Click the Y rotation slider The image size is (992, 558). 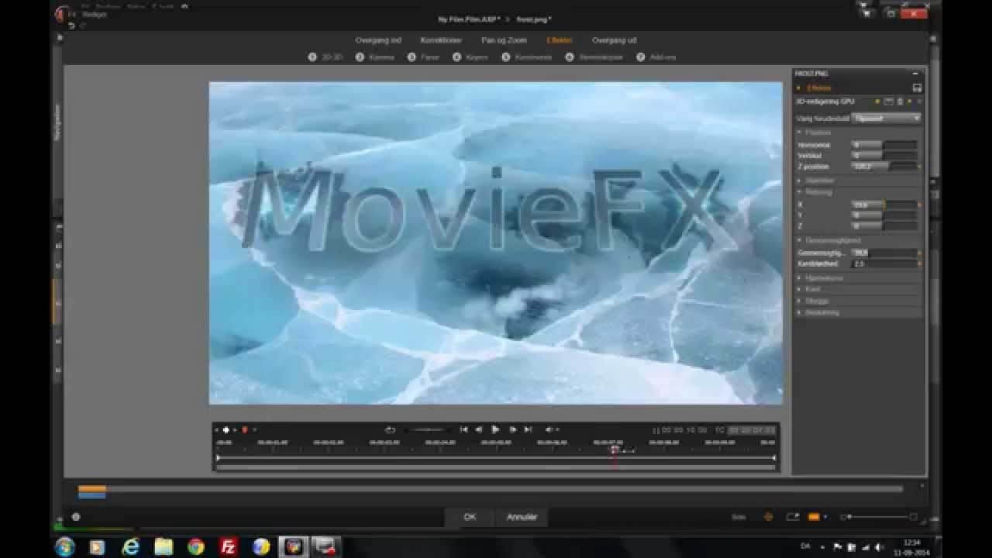(x=883, y=215)
